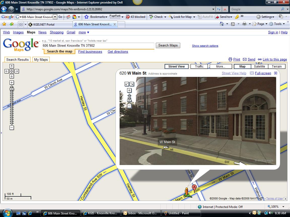Go to the IE Home page icon
290x217 pixels.
click(x=222, y=24)
